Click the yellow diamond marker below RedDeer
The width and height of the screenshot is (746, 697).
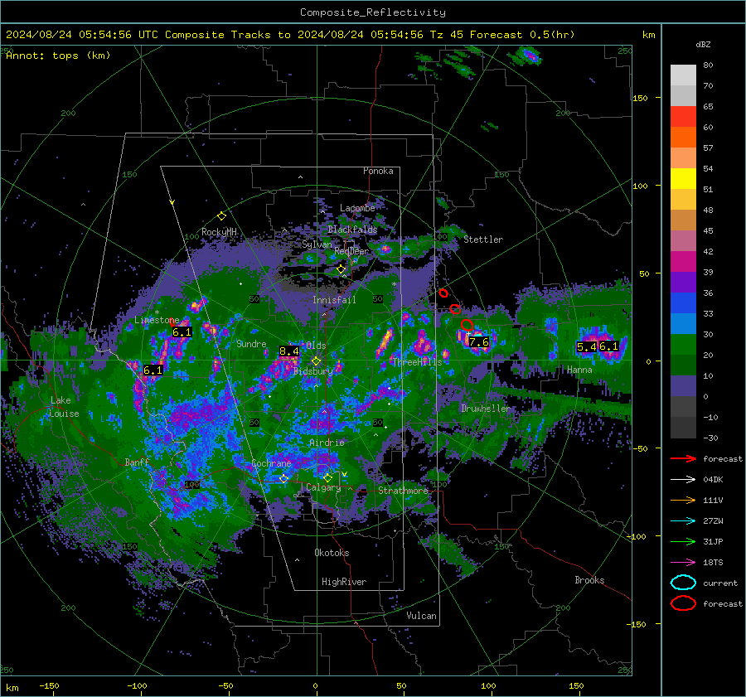tap(341, 269)
